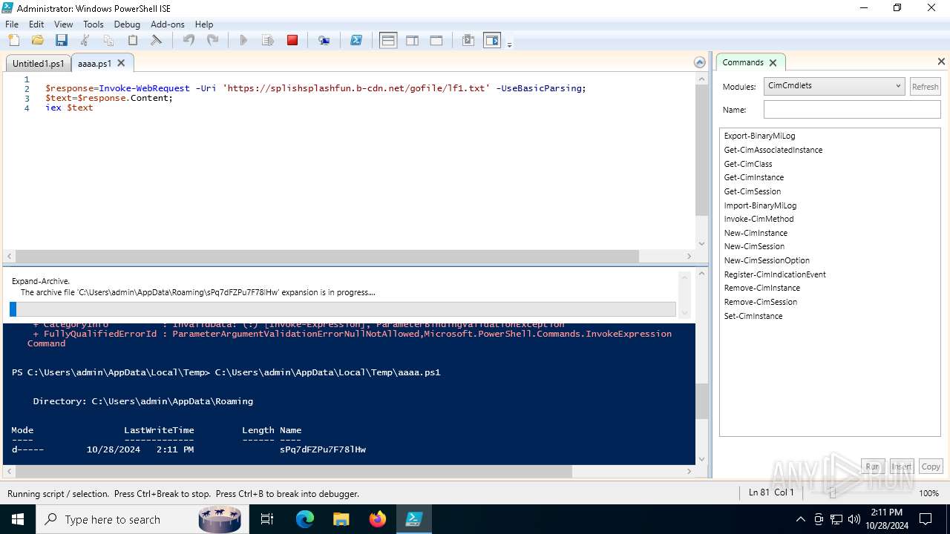Screen dimensions: 950x534
Task: Click the Run Script play icon
Action: click(x=243, y=41)
